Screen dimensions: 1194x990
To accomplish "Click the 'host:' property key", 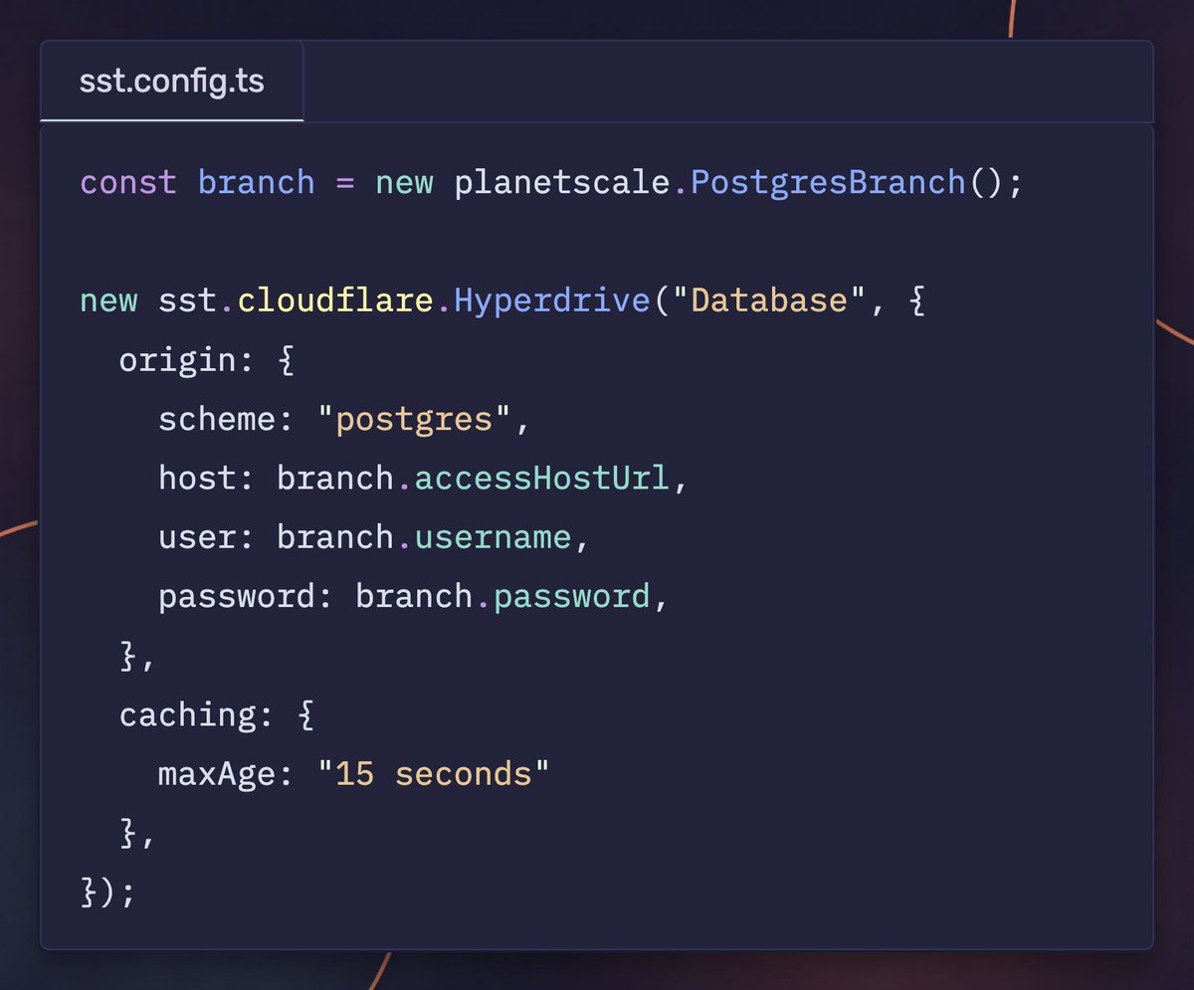I will (x=207, y=479).
